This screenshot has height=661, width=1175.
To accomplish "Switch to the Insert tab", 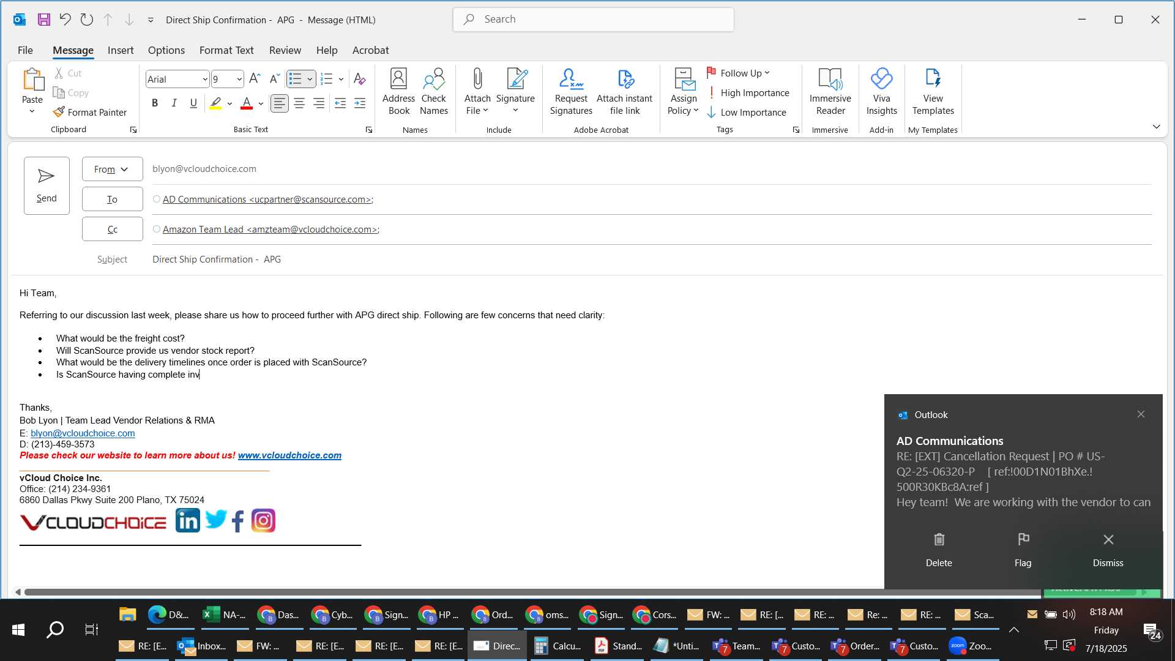I will pyautogui.click(x=121, y=50).
